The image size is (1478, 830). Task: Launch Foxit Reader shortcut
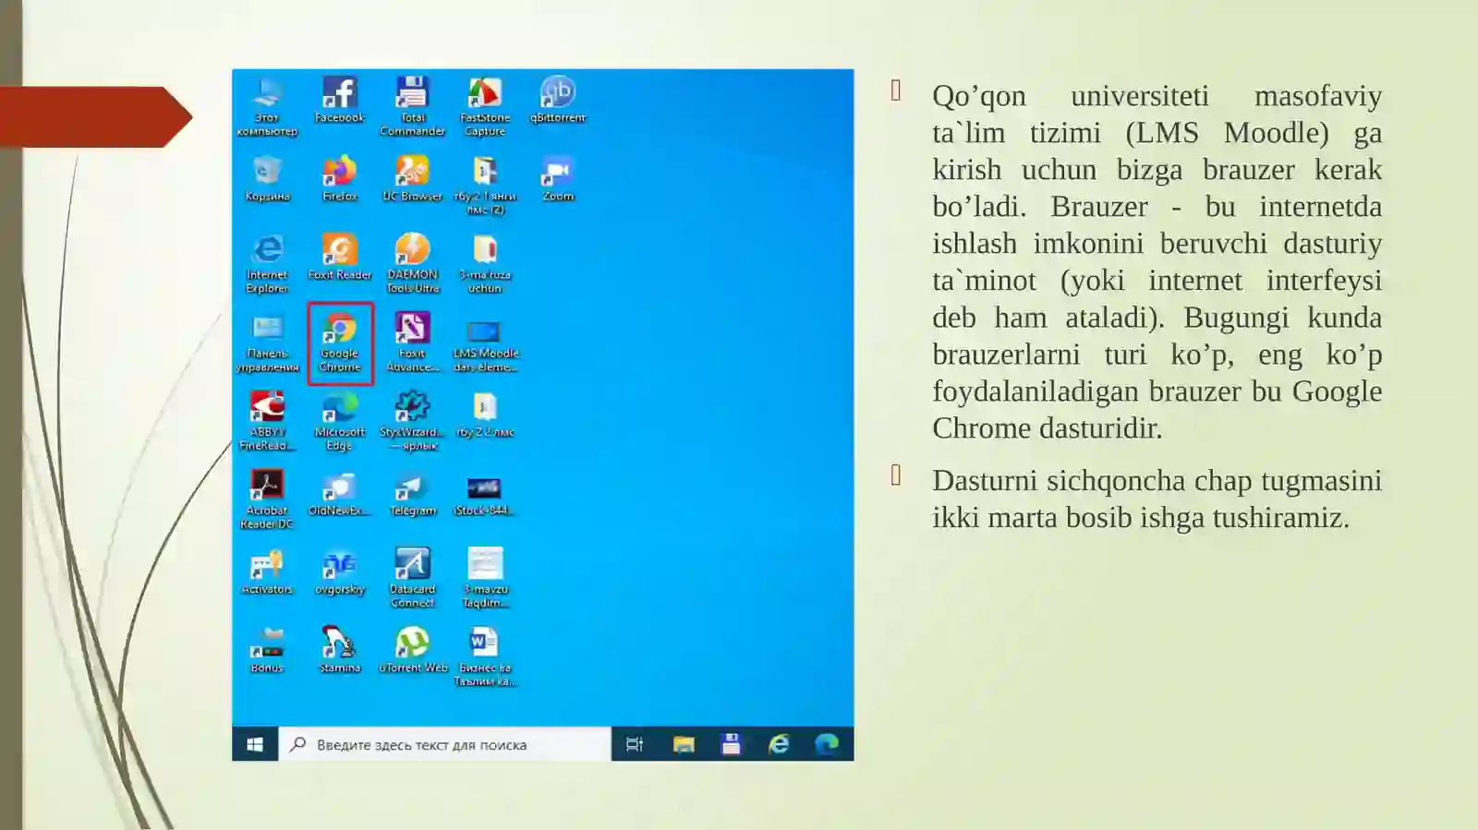339,256
